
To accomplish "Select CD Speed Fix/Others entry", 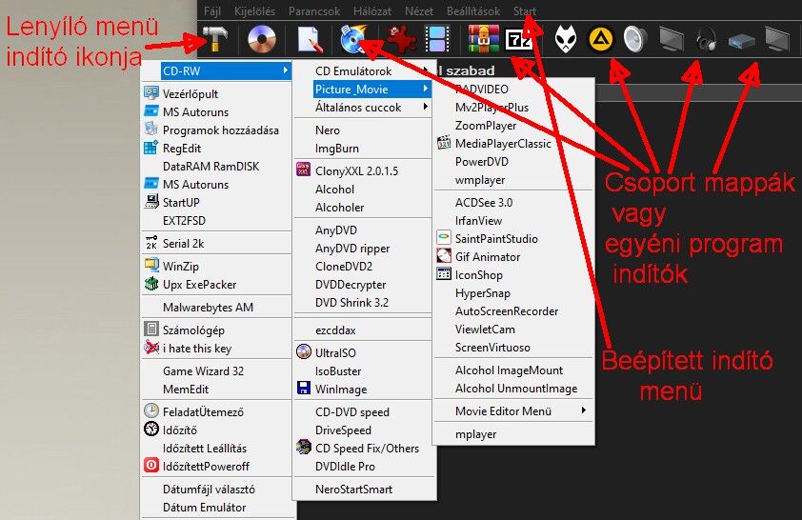I will 365,449.
